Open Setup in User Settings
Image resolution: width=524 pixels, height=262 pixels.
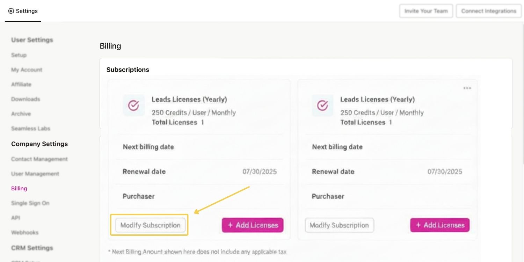pyautogui.click(x=19, y=55)
